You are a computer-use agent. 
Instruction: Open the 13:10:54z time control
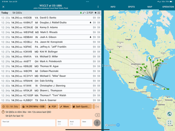click(x=11, y=107)
